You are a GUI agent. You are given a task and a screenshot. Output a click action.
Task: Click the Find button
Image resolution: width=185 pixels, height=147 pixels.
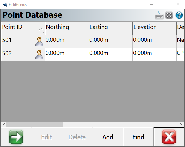point(138,137)
